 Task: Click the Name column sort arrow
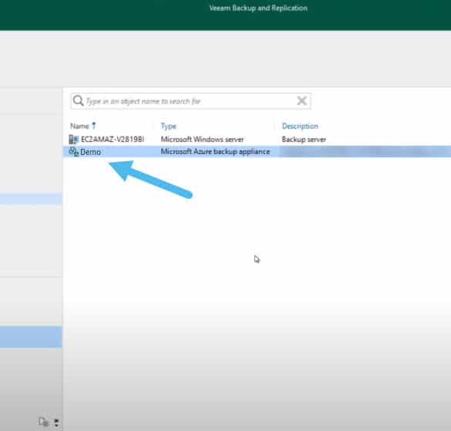94,126
